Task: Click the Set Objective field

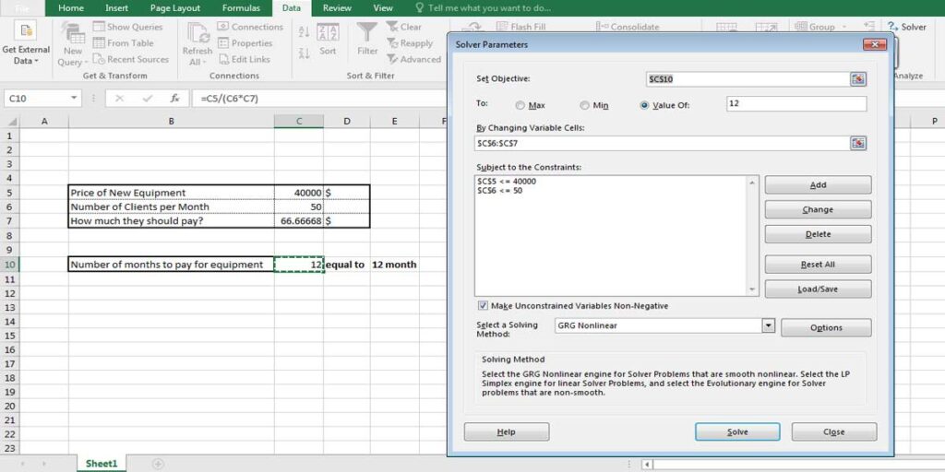Action: click(x=748, y=79)
